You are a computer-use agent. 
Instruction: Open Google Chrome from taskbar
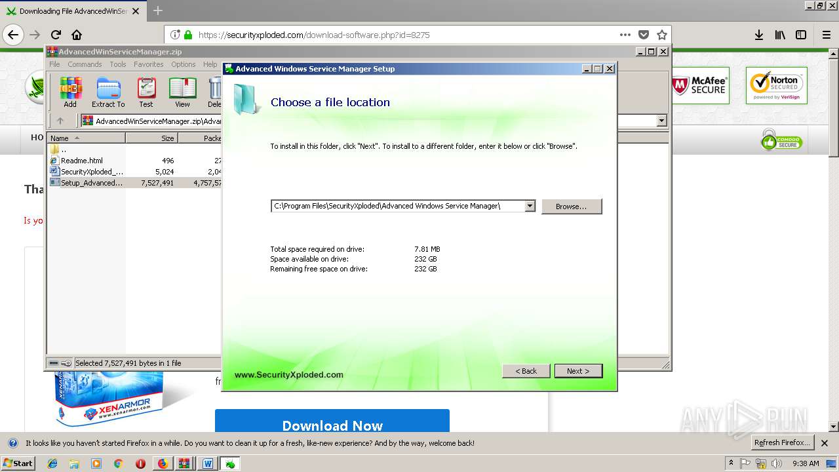[119, 463]
